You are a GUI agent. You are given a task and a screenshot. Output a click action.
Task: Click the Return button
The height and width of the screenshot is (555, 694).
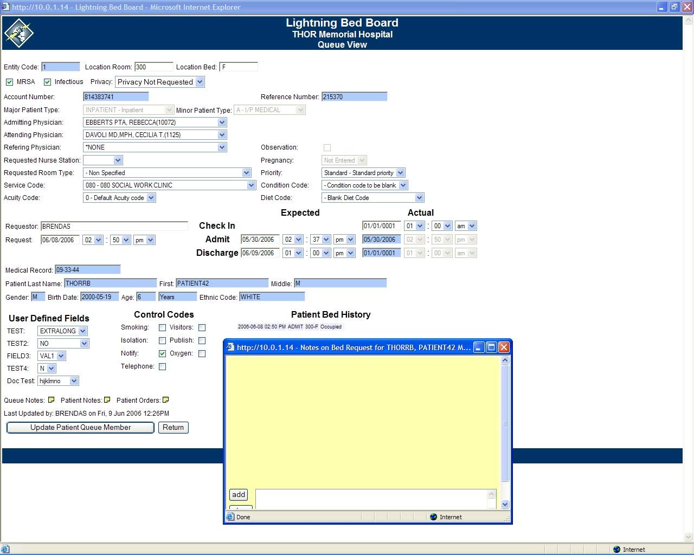click(x=173, y=428)
